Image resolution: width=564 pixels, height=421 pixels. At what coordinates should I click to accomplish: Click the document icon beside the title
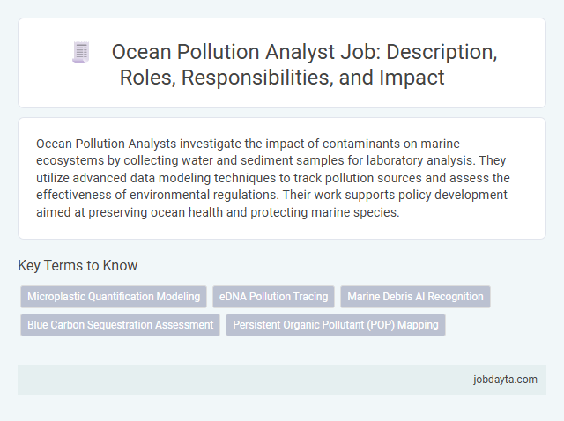coord(81,52)
